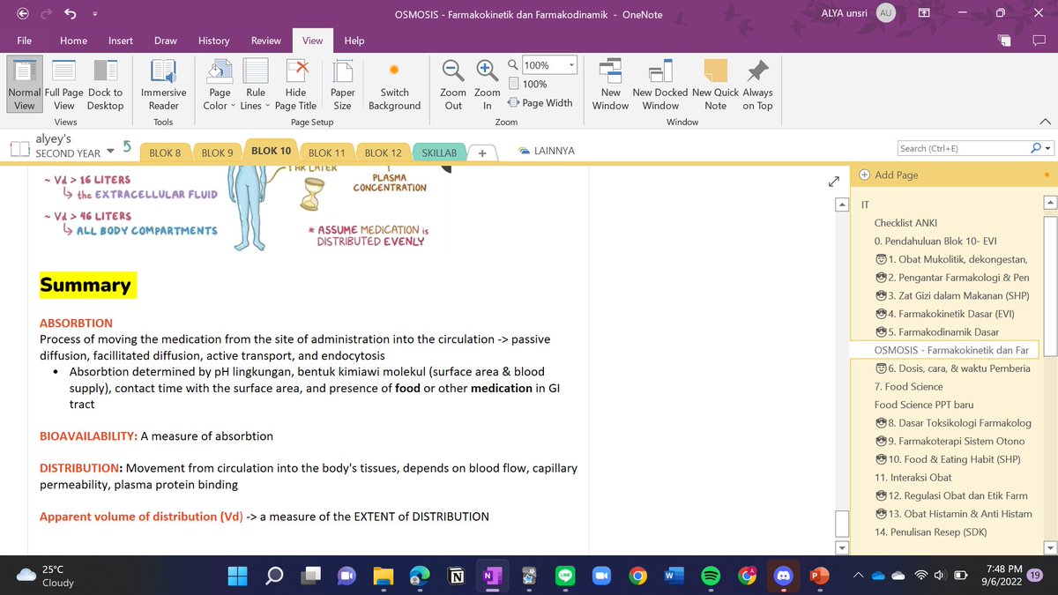This screenshot has width=1058, height=595.
Task: Toggle Hide Page Title
Action: [295, 84]
